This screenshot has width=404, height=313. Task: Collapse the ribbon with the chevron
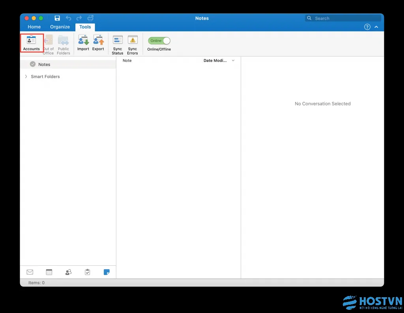click(376, 27)
